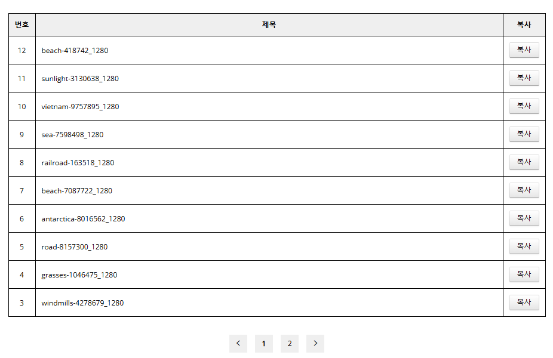553x358 pixels.
Task: Open the beach-418742_1280 title
Action: coord(75,51)
